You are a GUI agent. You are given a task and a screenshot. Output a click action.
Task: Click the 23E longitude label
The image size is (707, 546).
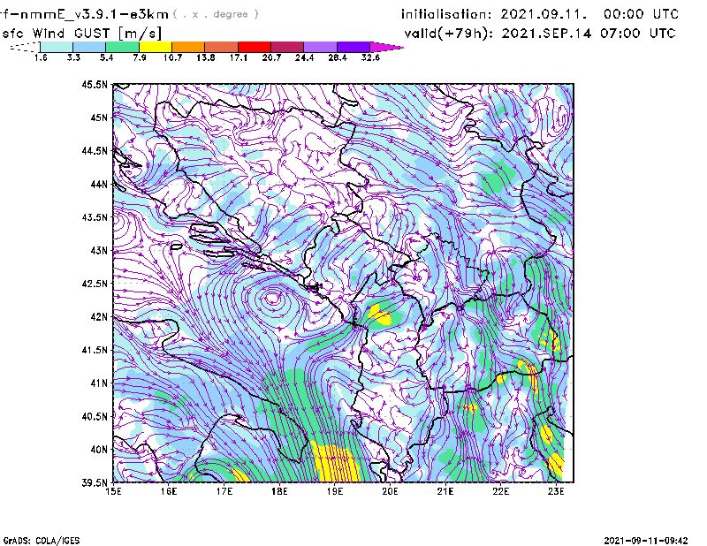556,491
